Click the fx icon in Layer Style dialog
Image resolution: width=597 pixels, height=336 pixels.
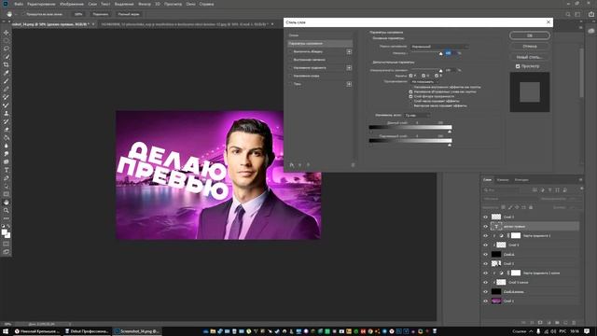(x=292, y=165)
